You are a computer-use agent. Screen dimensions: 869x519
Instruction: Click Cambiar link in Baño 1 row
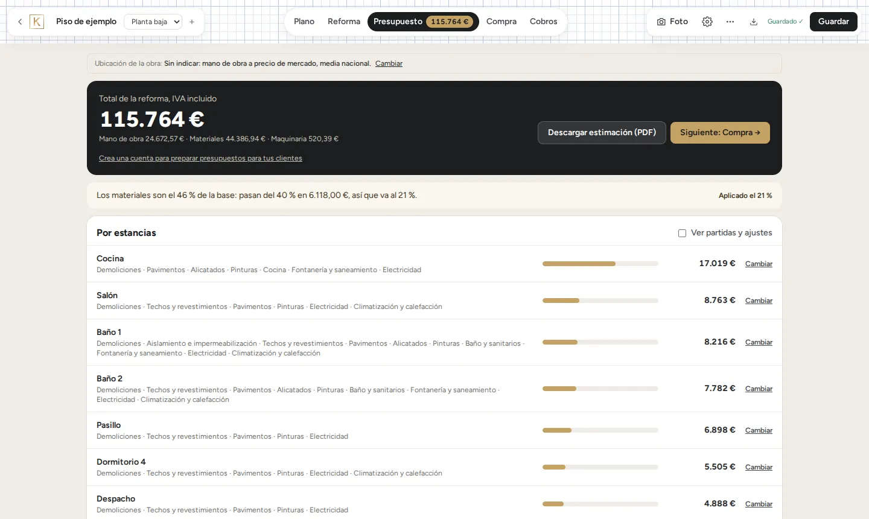pos(759,342)
